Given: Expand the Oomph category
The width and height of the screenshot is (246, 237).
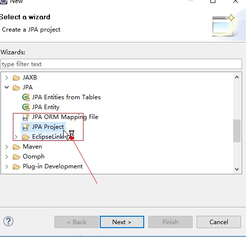Looking at the screenshot, I should [x=7, y=157].
